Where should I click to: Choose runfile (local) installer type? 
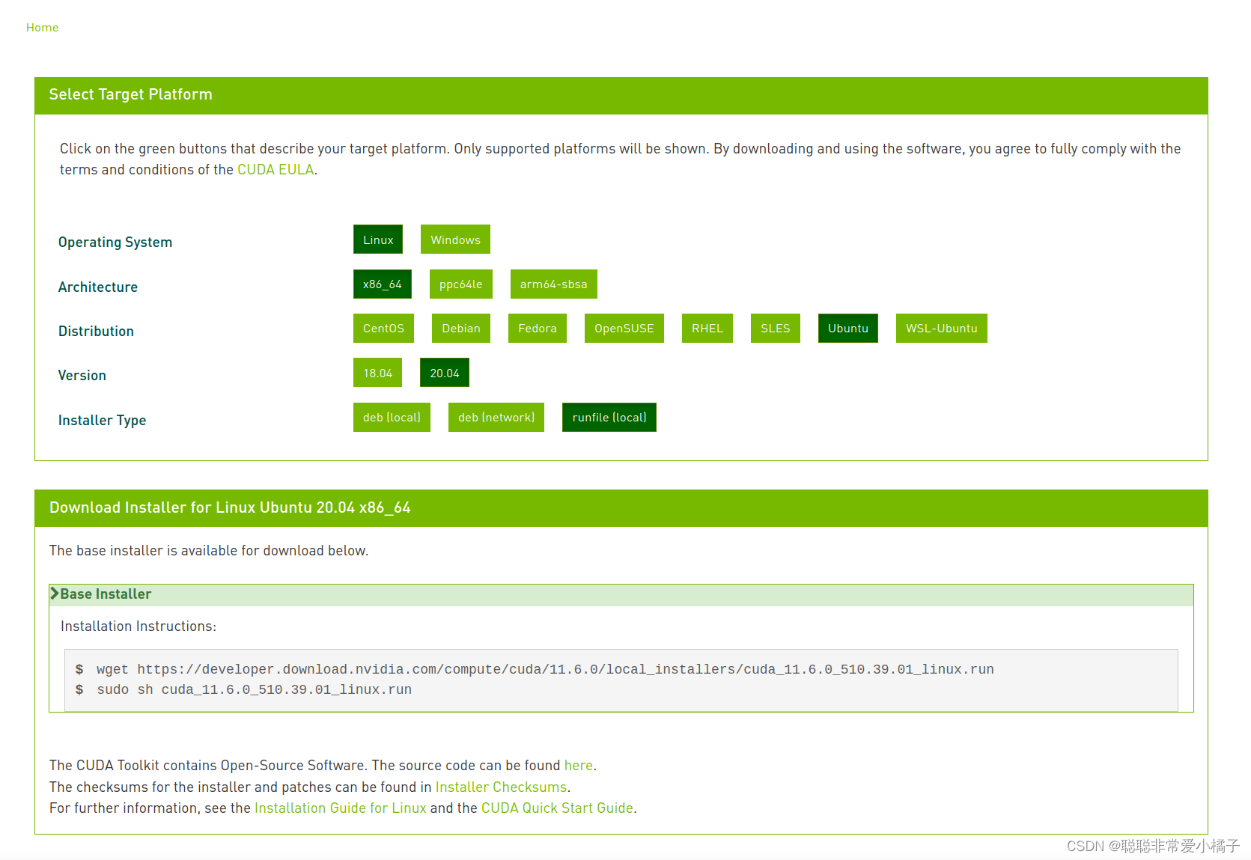pyautogui.click(x=609, y=417)
